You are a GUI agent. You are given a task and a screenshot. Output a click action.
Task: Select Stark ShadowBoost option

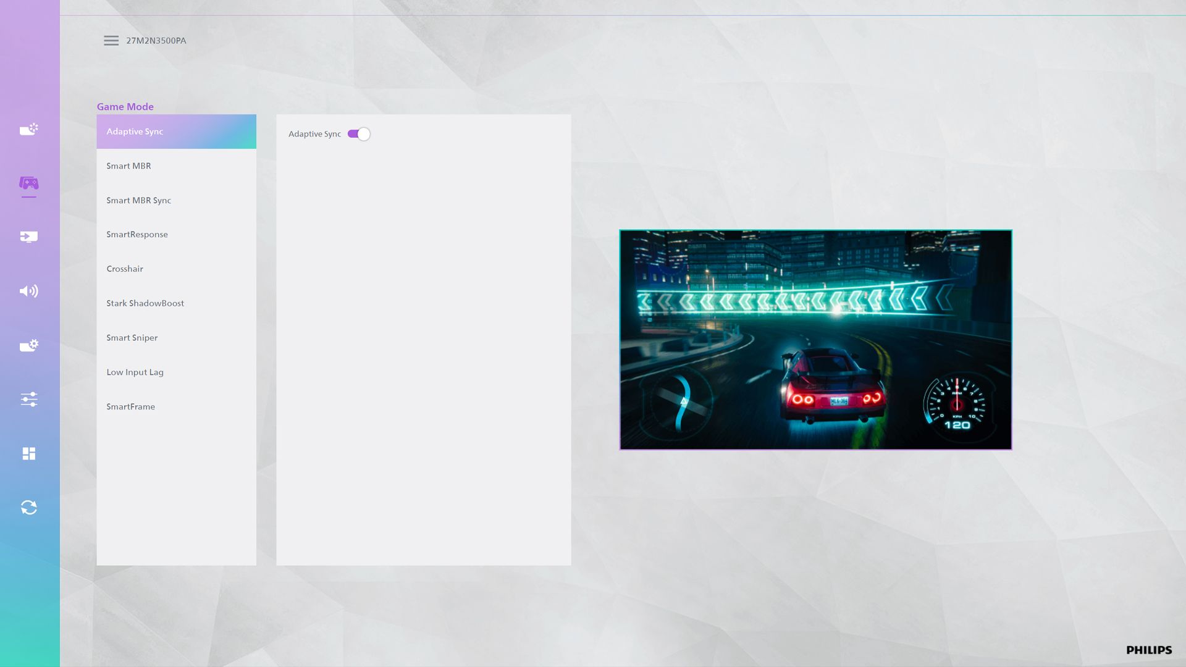pyautogui.click(x=176, y=303)
